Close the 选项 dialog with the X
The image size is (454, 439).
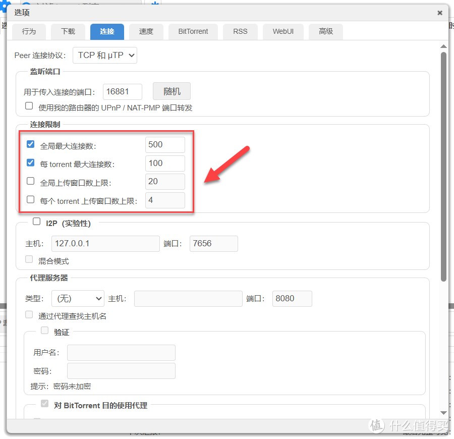pos(440,13)
